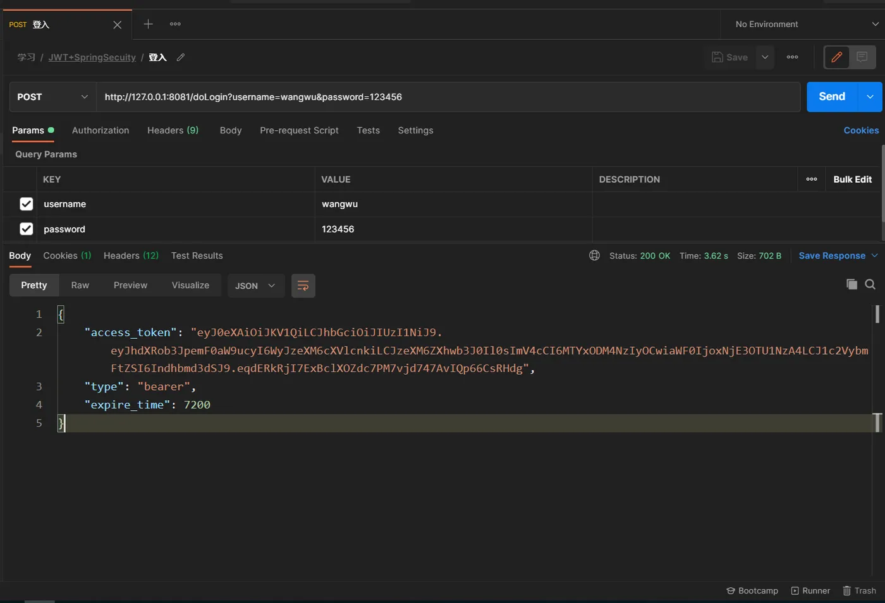Screen dimensions: 885x603
Task: Open the response Cookies (1) tab
Action: pos(67,256)
